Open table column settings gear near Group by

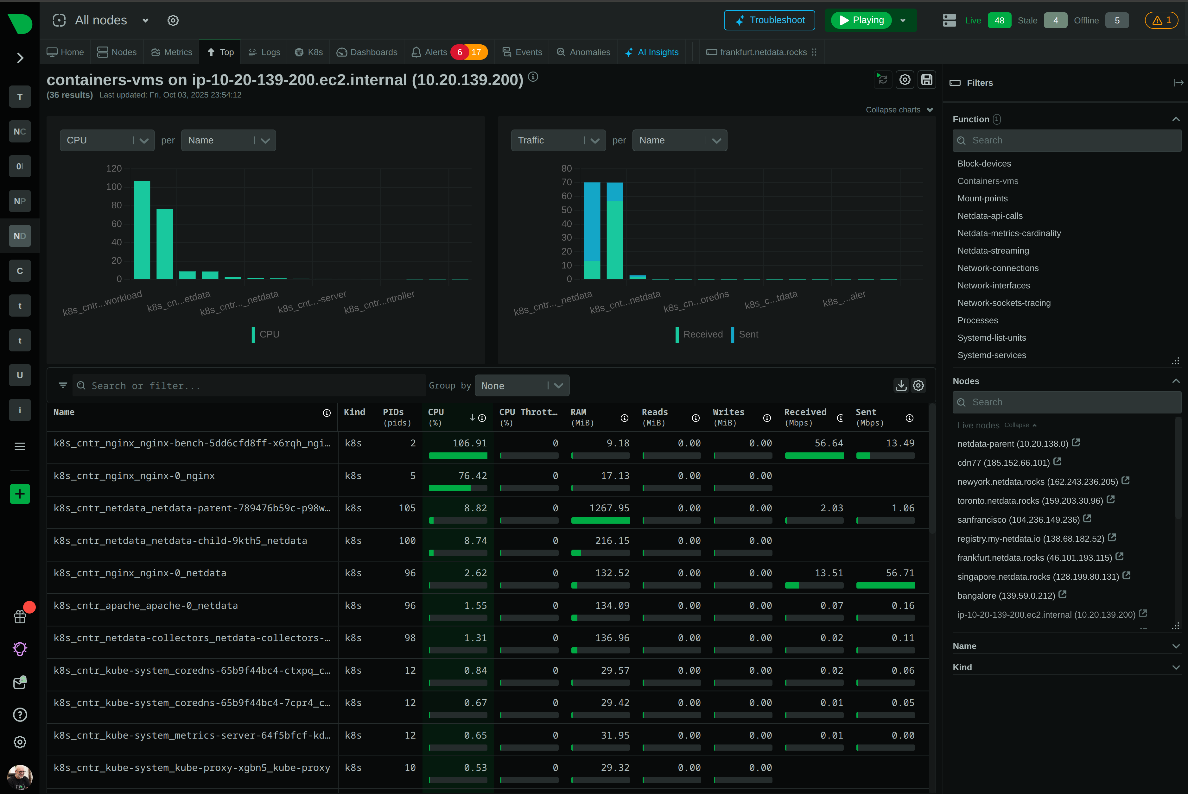pos(918,385)
